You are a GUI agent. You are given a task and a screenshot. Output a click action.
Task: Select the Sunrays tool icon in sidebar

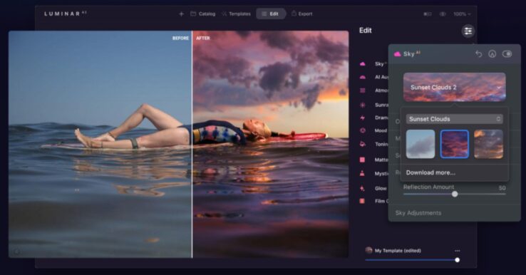pyautogui.click(x=363, y=105)
